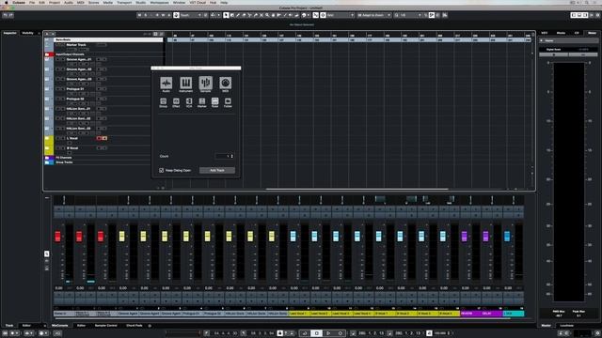
Task: Select the L Vocal track name
Action: pos(72,138)
